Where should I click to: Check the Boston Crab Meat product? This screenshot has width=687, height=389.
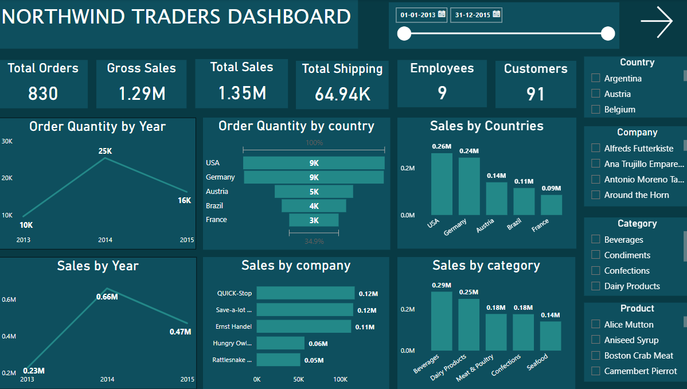596,355
